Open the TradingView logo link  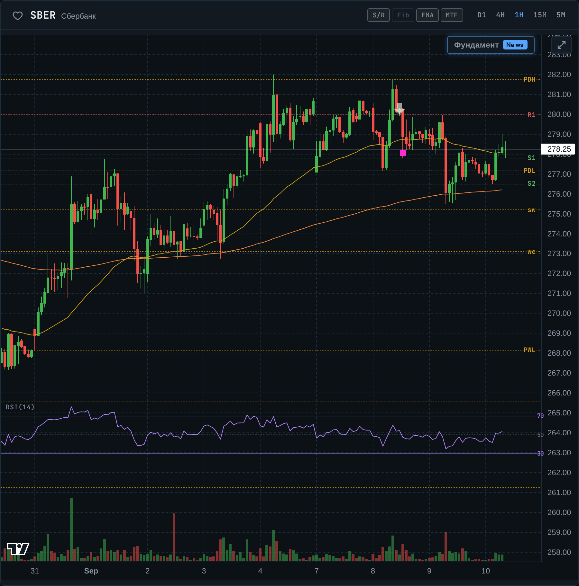click(x=18, y=549)
